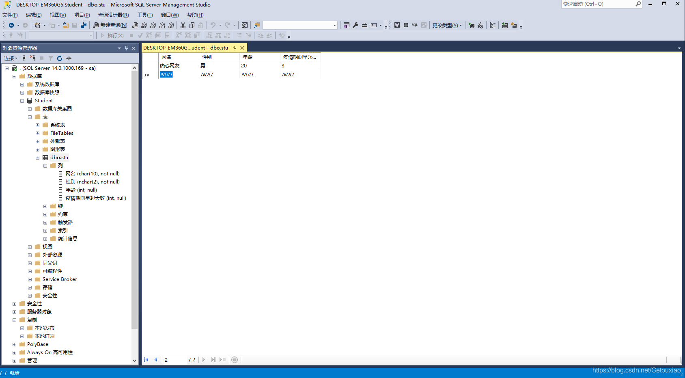Collapse the dbo.stu table node

38,158
